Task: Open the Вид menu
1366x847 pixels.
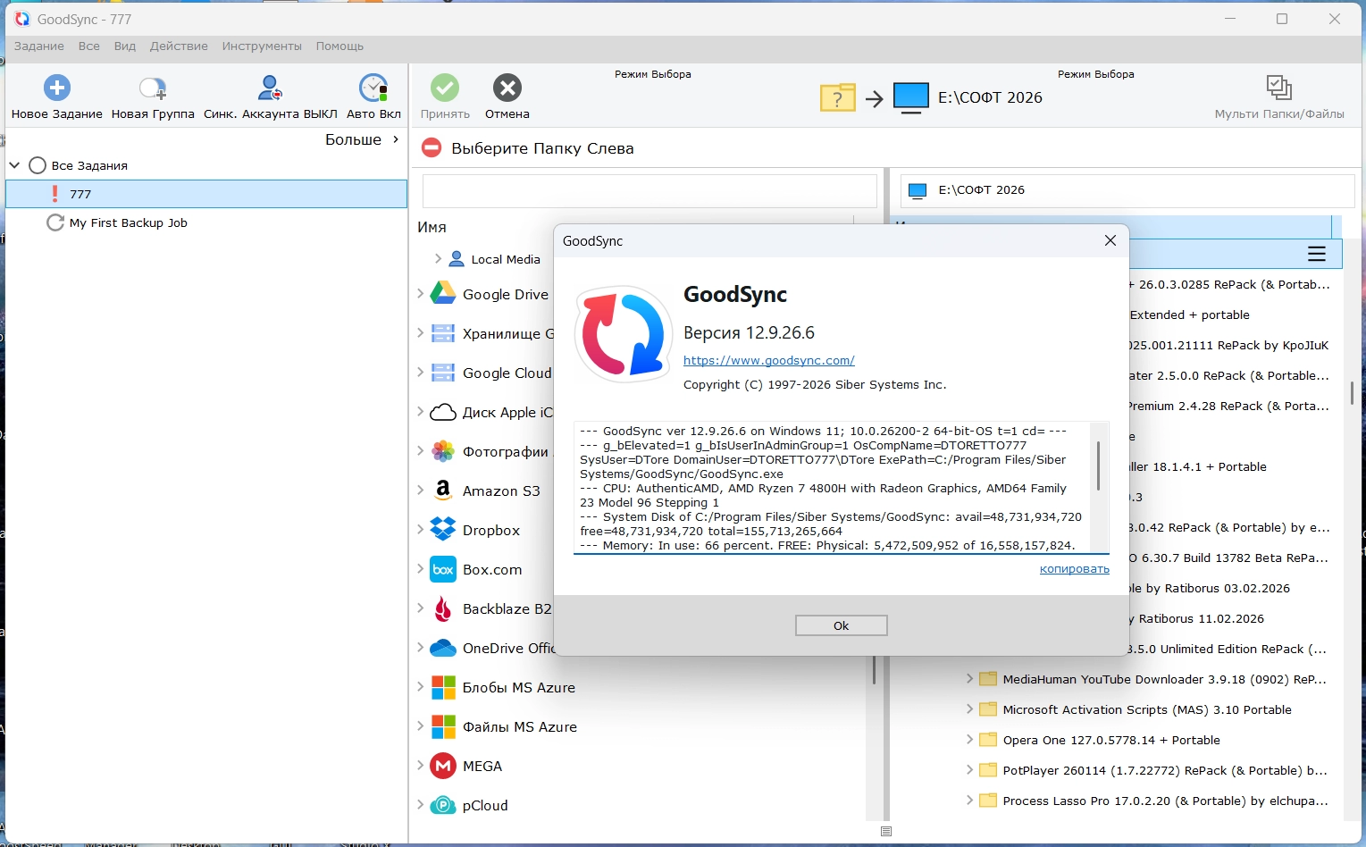Action: pyautogui.click(x=125, y=46)
